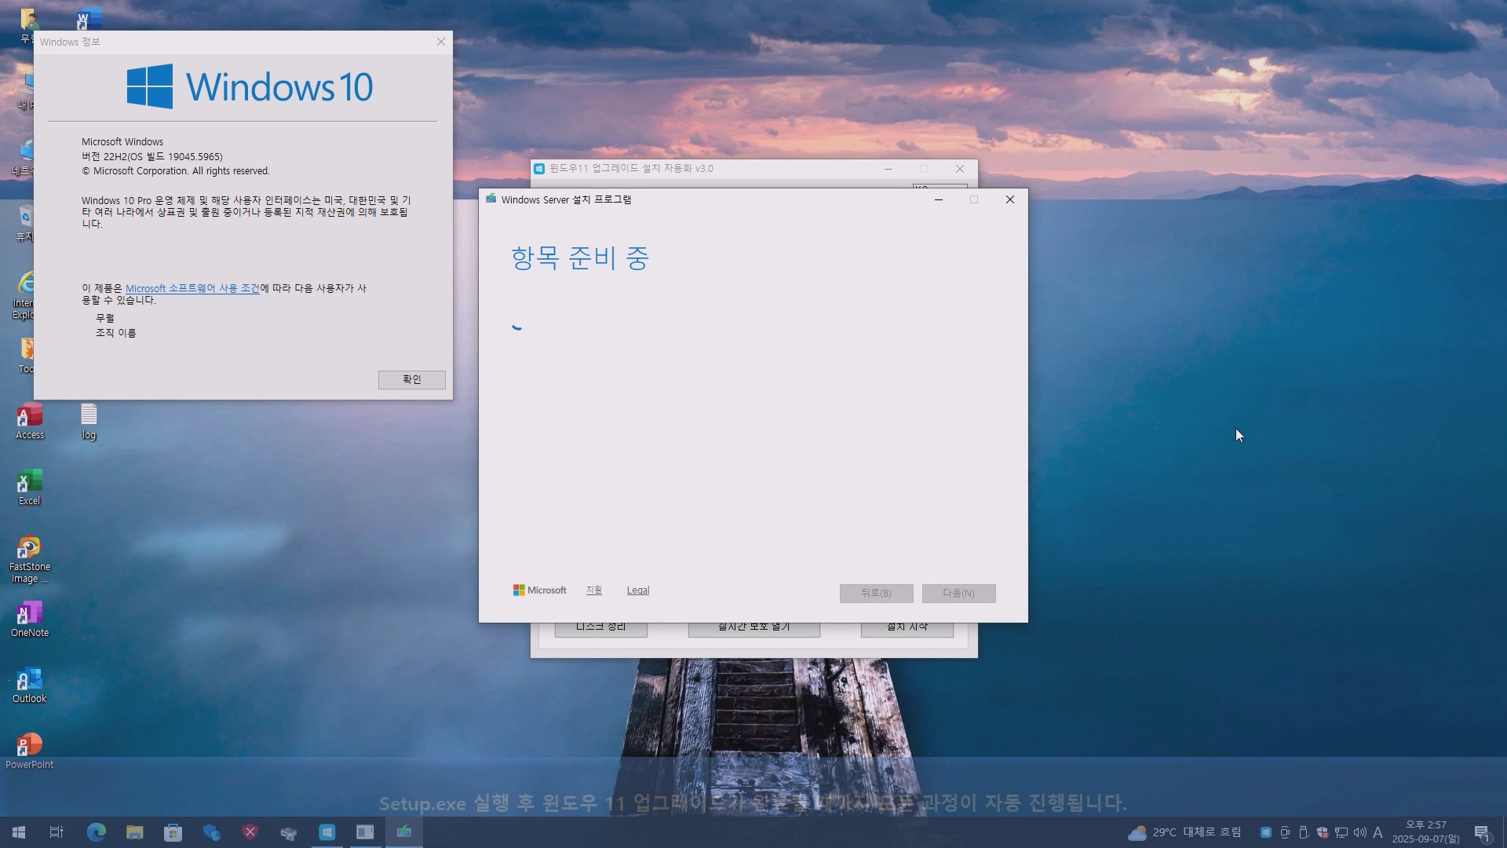The image size is (1507, 848).
Task: Open the Access desktop shortcut
Action: [x=30, y=422]
